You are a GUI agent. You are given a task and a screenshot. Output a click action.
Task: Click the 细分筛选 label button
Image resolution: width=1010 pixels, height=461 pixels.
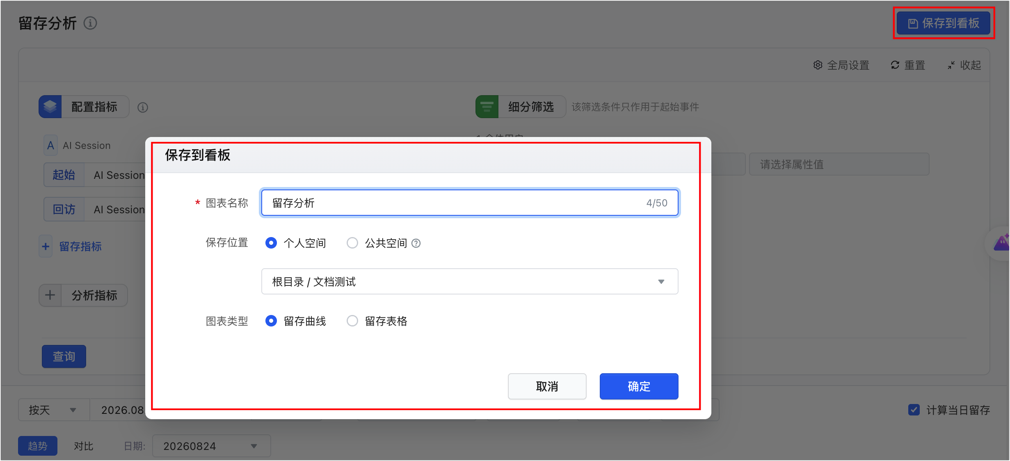click(531, 107)
